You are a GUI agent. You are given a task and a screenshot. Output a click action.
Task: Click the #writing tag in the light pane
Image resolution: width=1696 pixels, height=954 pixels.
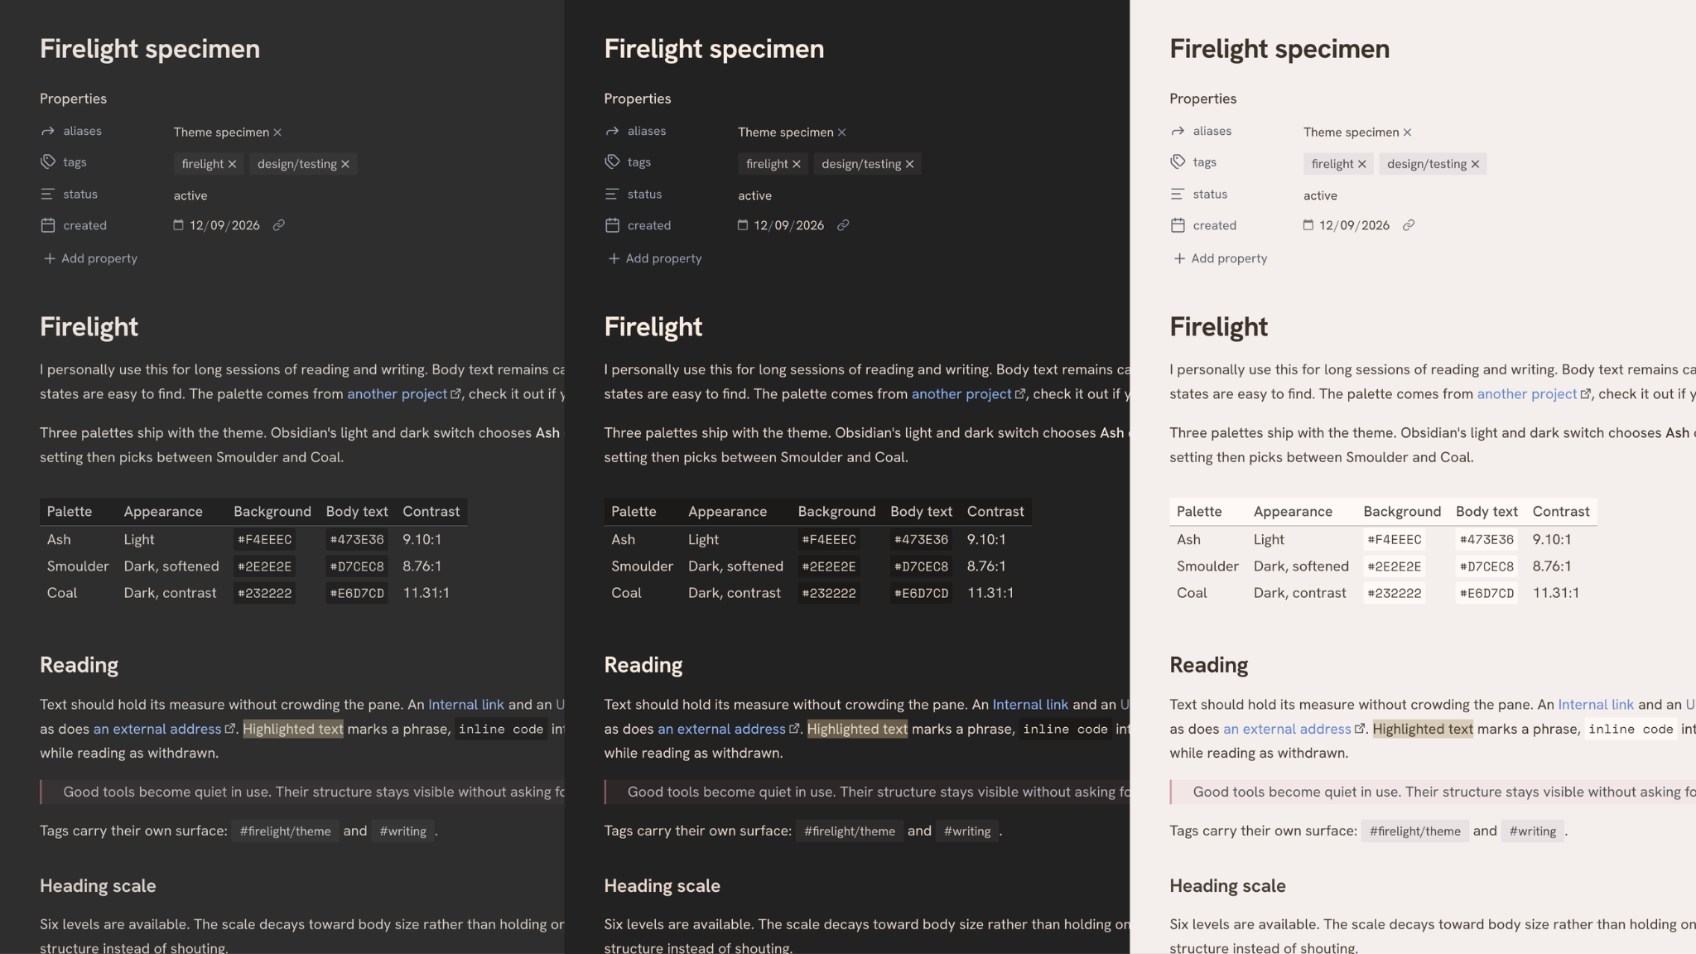[1533, 831]
